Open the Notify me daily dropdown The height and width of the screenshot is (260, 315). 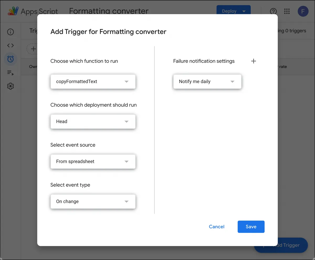(x=207, y=81)
